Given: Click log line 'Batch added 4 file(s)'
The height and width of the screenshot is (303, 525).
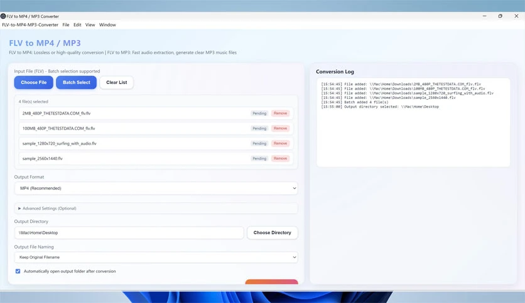Looking at the screenshot, I should [x=355, y=102].
